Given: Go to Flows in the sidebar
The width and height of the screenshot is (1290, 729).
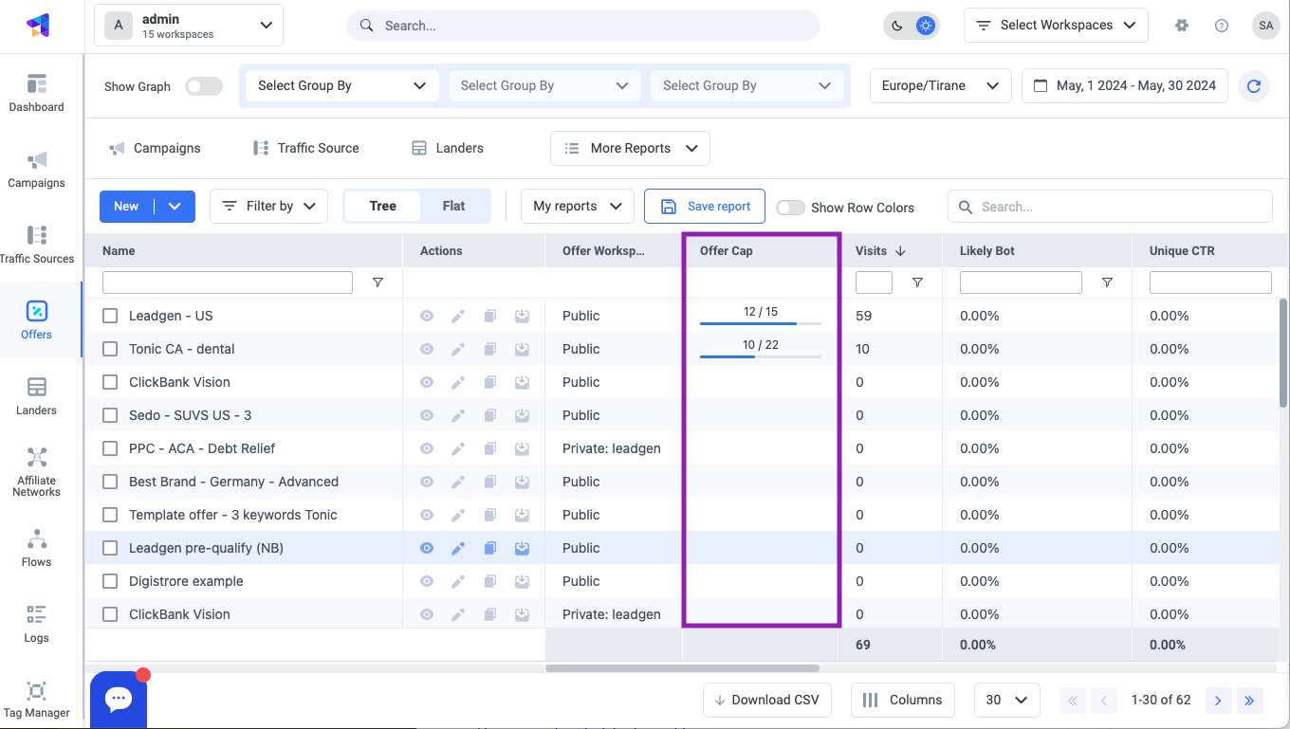Looking at the screenshot, I should 37,548.
